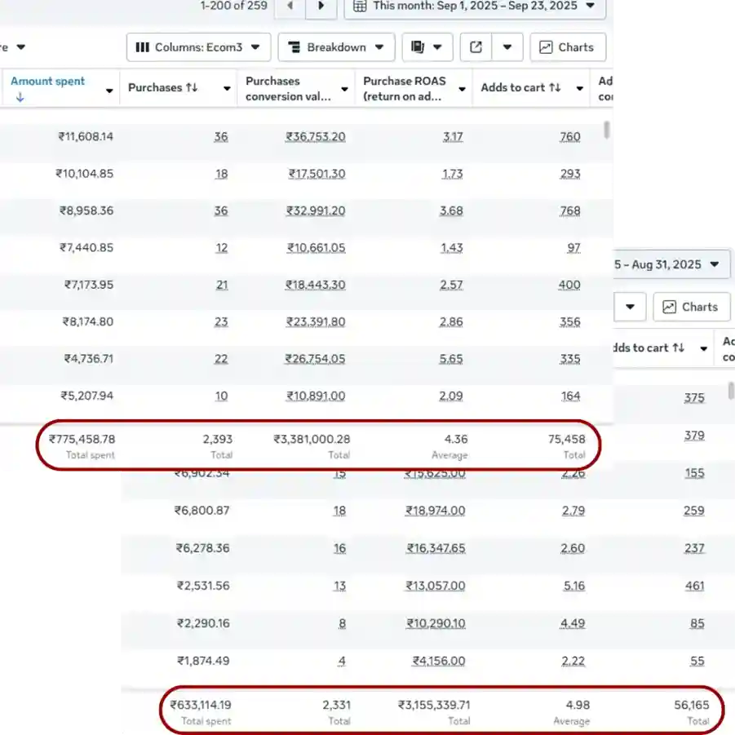Viewport: 735px width, 735px height.
Task: Click the reports icon in toolbar
Action: pos(418,47)
